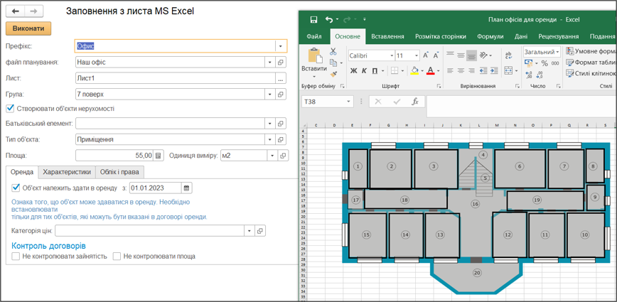Apply cell borders icon

coord(394,71)
